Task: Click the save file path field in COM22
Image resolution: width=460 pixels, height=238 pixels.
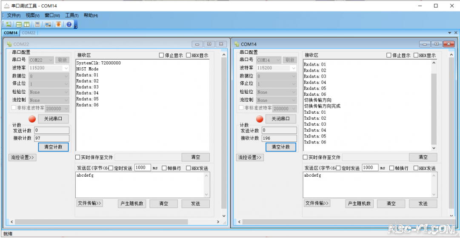Action: (x=148, y=157)
